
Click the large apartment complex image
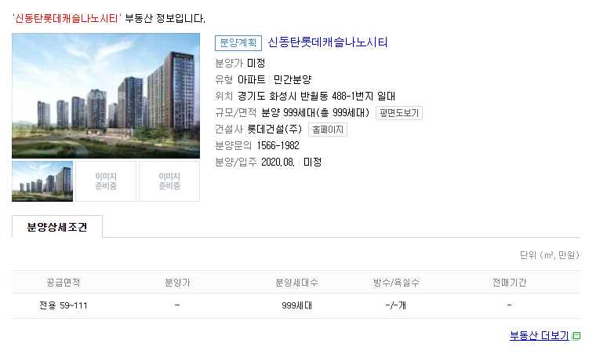tap(106, 96)
